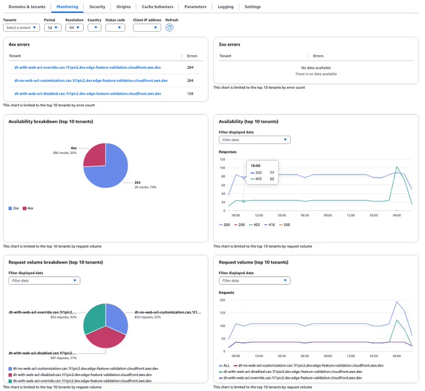Image resolution: width=425 pixels, height=391 pixels.
Task: Toggle dt-no-web-acl-customization blue swatch in breakdown legend
Action: tap(10, 368)
